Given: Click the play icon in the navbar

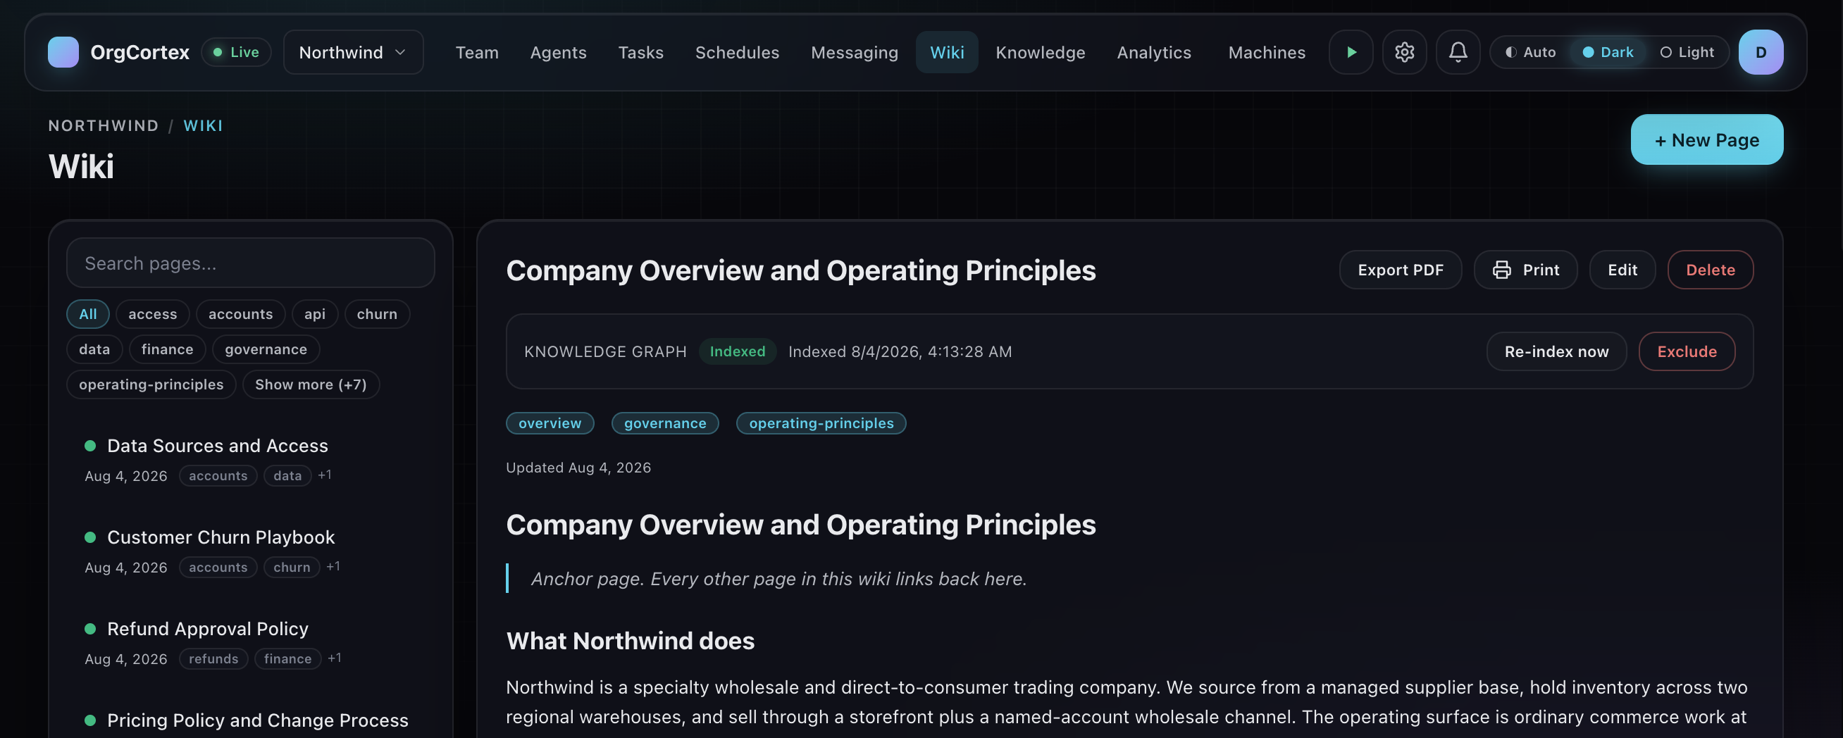Looking at the screenshot, I should pos(1351,52).
